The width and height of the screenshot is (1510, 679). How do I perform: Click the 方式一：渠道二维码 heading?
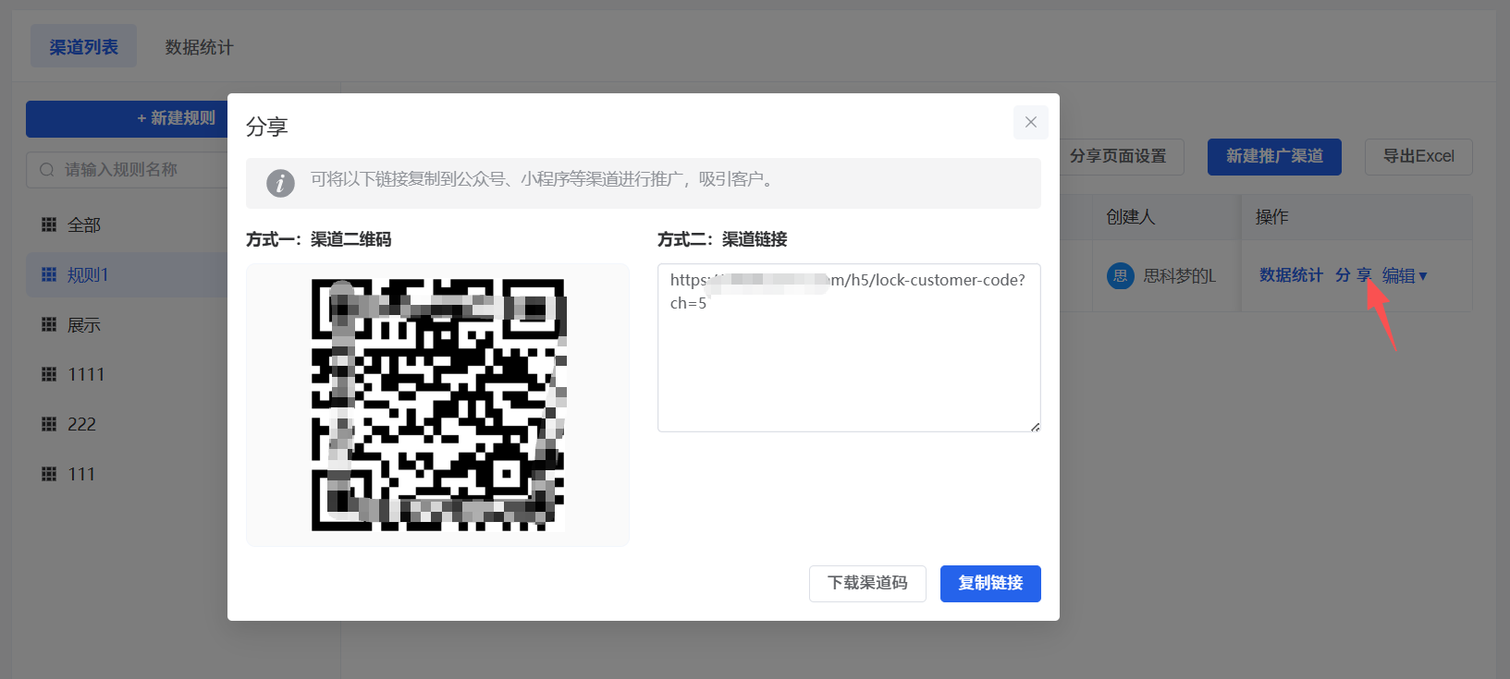(x=319, y=239)
